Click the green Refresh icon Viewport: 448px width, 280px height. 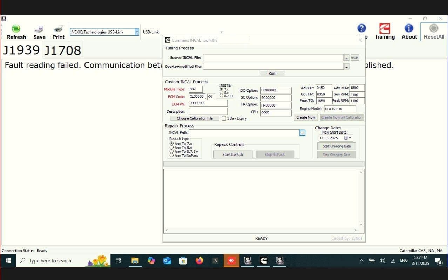pos(16,29)
